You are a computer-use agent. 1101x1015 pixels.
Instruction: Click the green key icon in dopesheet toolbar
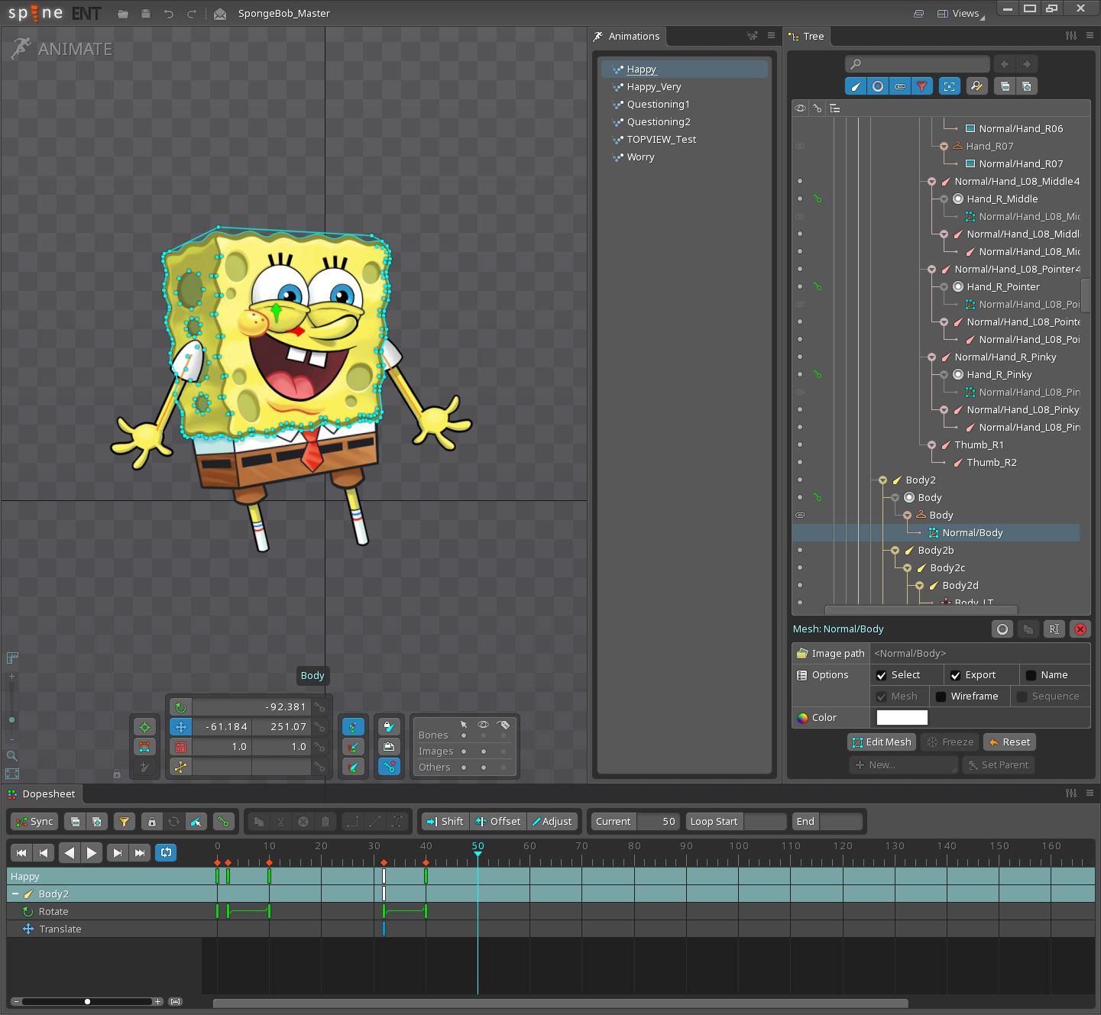(222, 822)
